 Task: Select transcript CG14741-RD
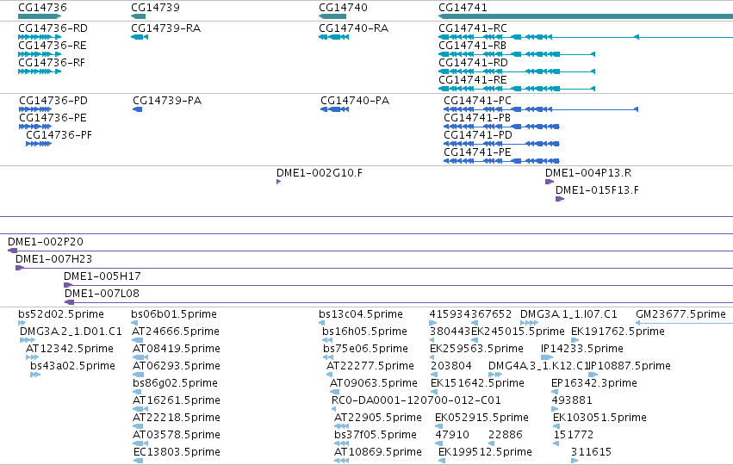point(473,63)
